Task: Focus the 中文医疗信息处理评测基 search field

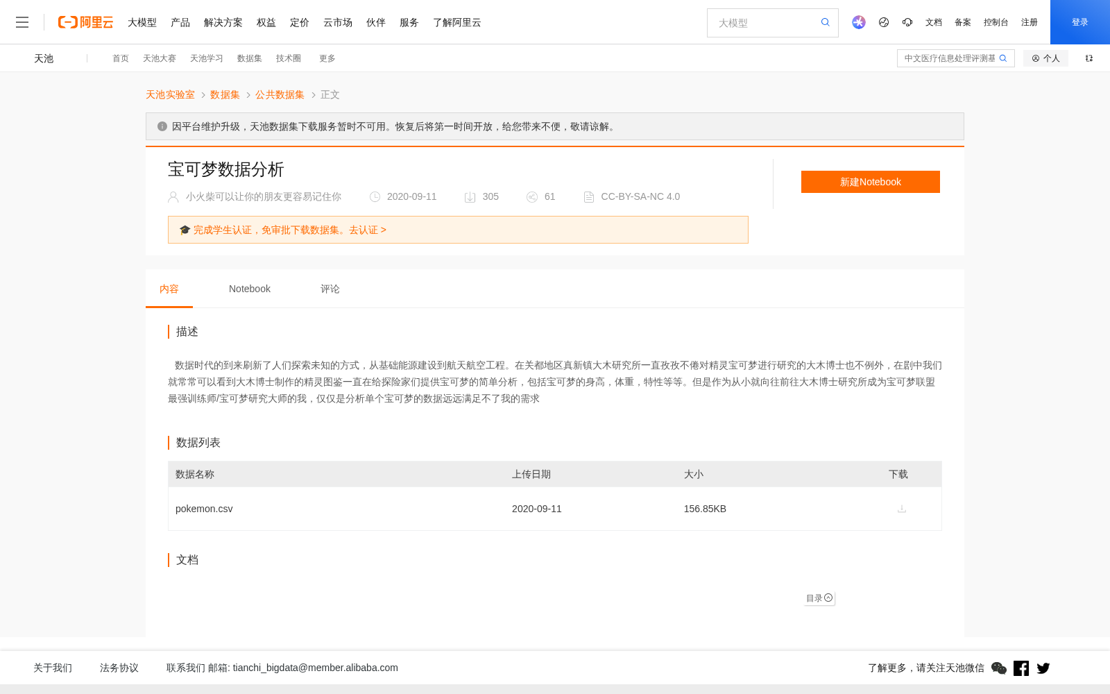Action: pos(949,58)
